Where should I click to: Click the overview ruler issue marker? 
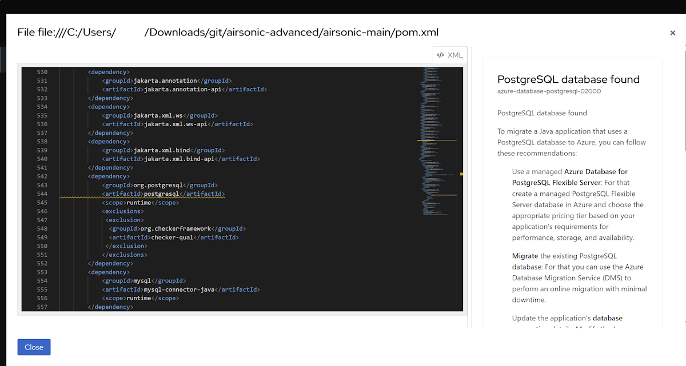tap(461, 174)
